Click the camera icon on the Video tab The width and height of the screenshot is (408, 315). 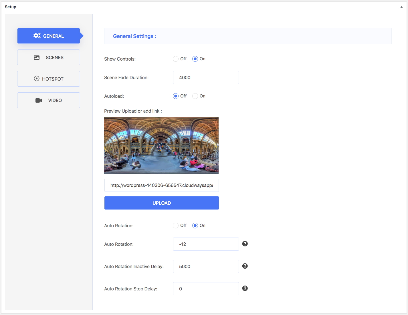[39, 100]
